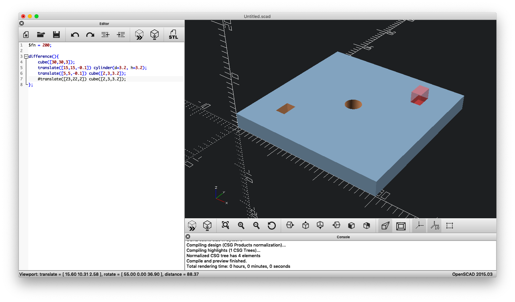This screenshot has height=302, width=515.
Task: Click 'Total rendering time' console line
Action: pos(238,266)
